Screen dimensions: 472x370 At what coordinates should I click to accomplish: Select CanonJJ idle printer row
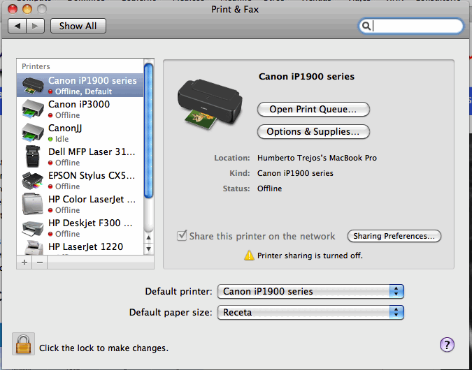tap(80, 133)
